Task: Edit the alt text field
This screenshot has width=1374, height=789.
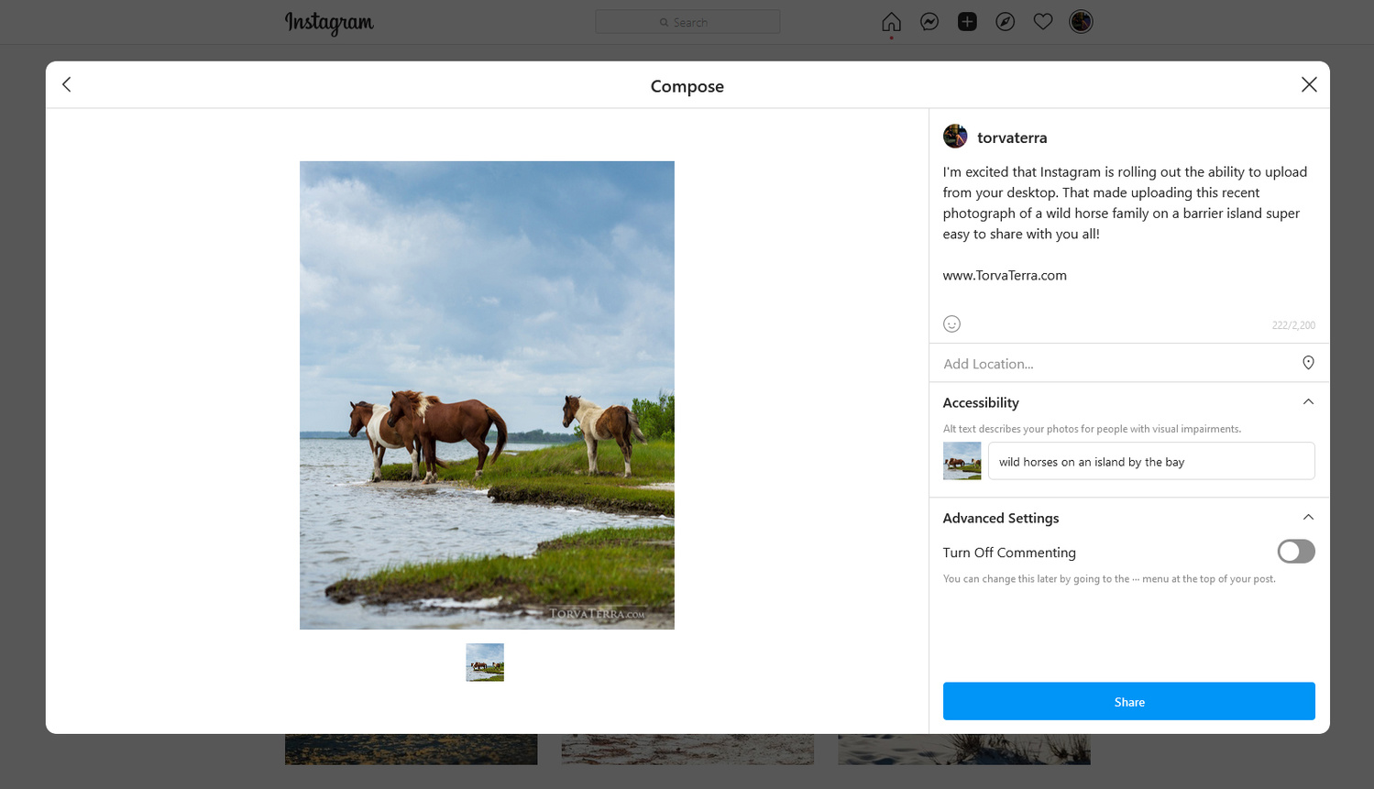Action: tap(1151, 461)
